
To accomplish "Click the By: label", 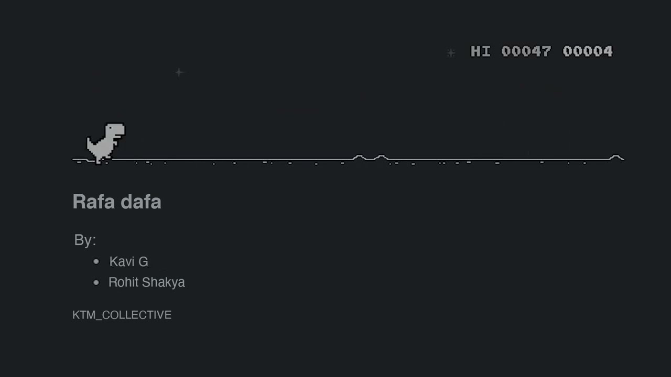I will tap(85, 240).
